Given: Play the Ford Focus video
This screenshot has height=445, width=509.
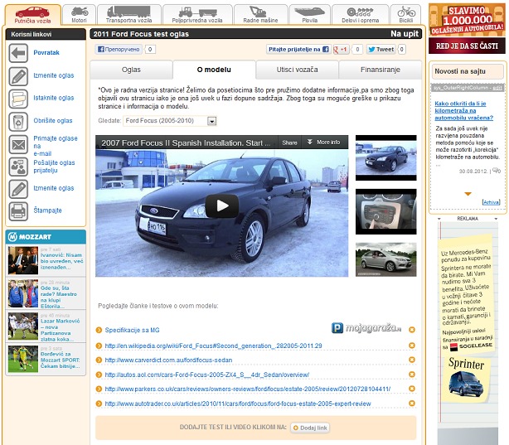Looking at the screenshot, I should (221, 206).
